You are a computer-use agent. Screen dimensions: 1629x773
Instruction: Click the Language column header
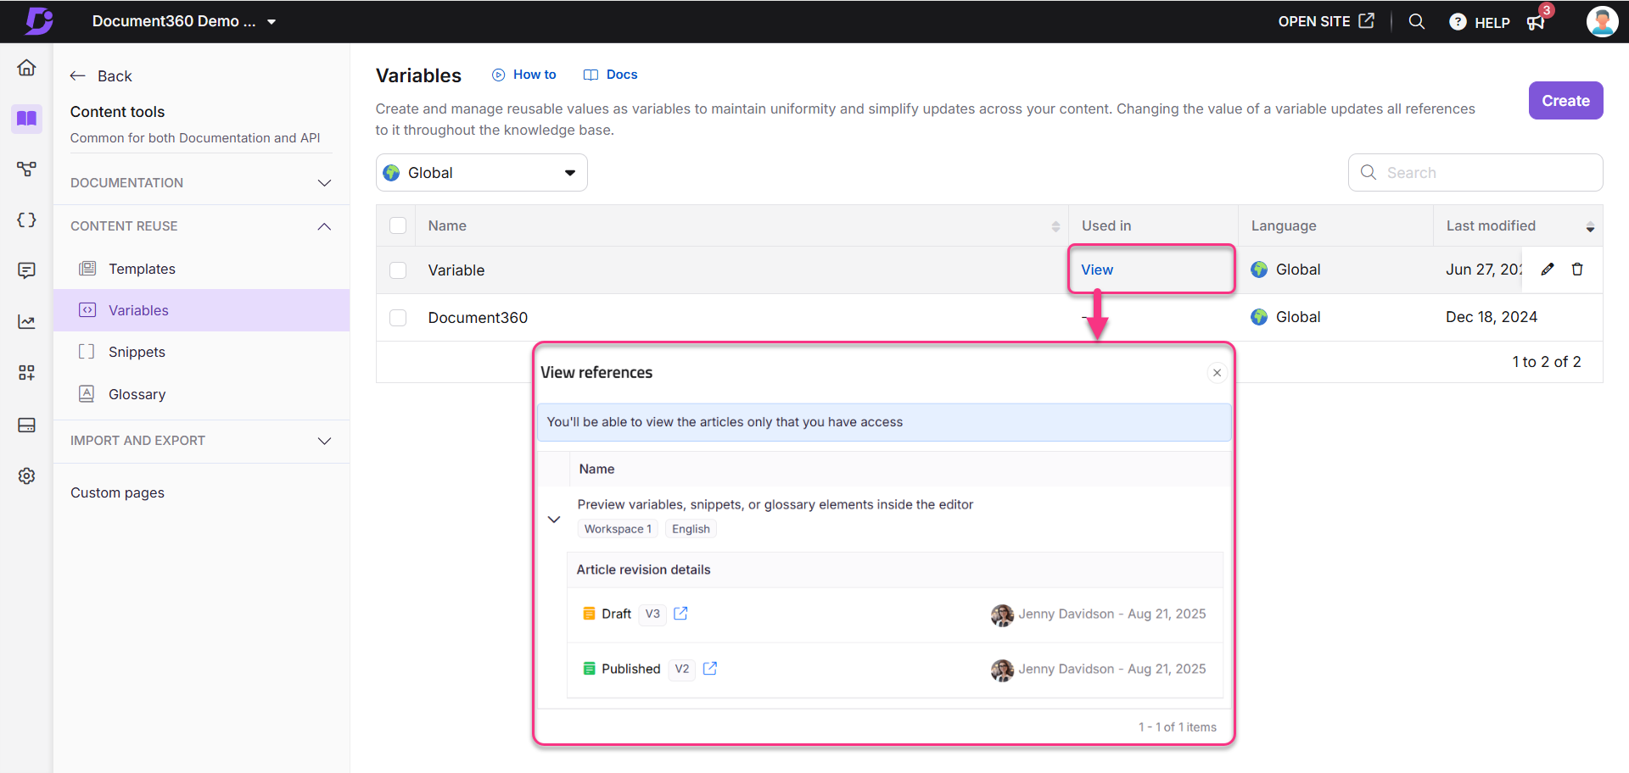click(x=1284, y=226)
